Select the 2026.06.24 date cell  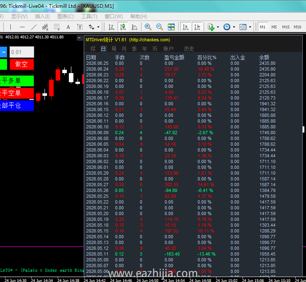97,69
